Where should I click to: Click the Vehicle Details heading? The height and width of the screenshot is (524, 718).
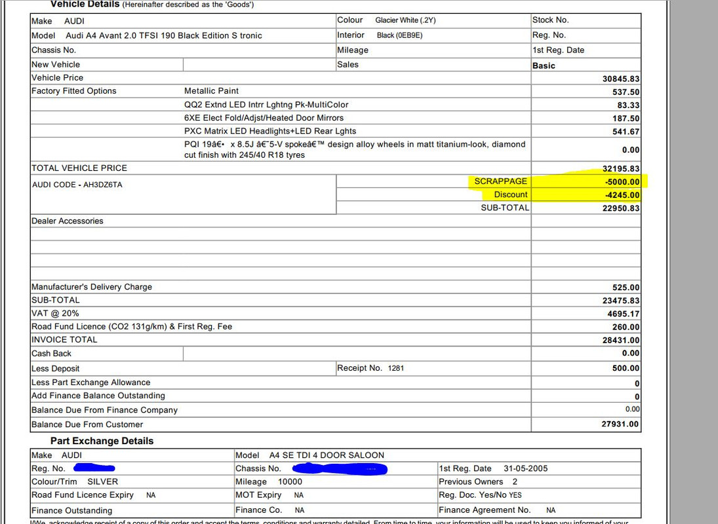[x=85, y=4]
